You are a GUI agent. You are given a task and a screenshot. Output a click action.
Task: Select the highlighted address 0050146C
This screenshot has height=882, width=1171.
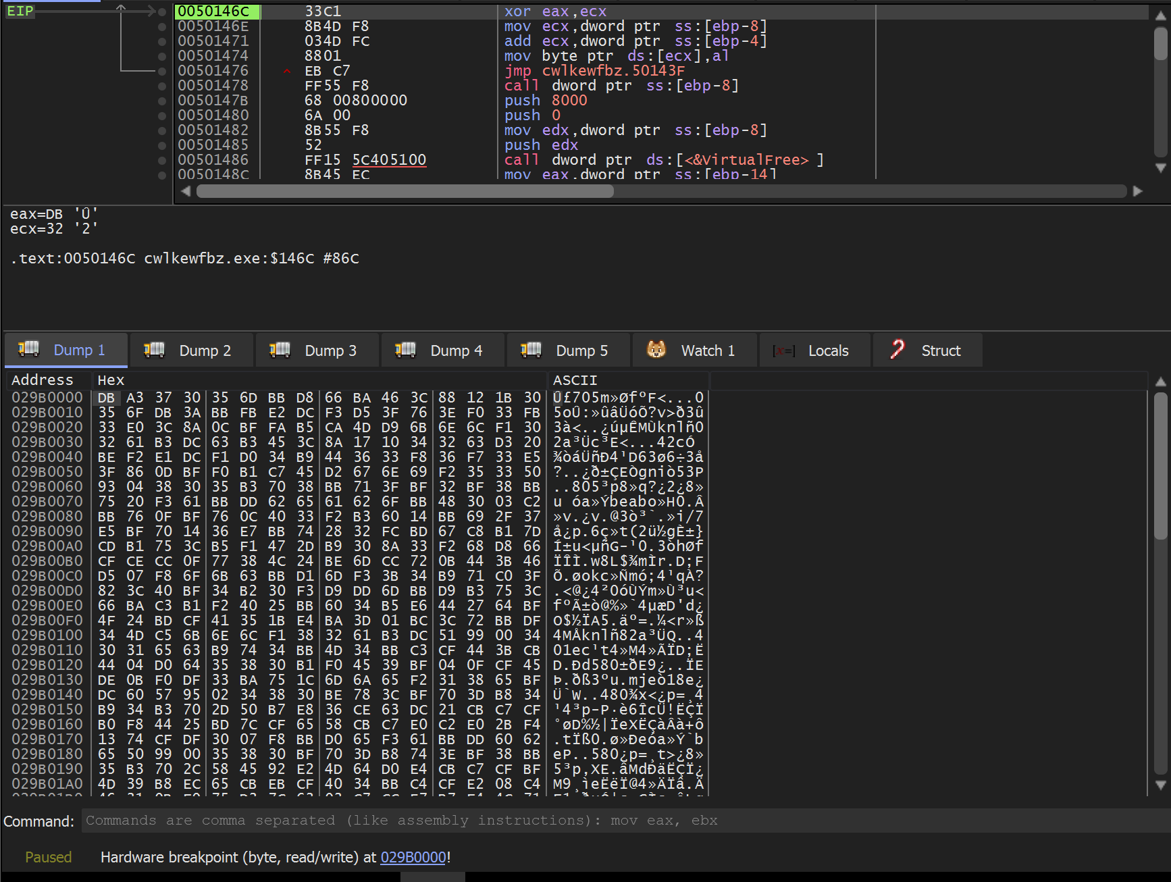[x=217, y=11]
